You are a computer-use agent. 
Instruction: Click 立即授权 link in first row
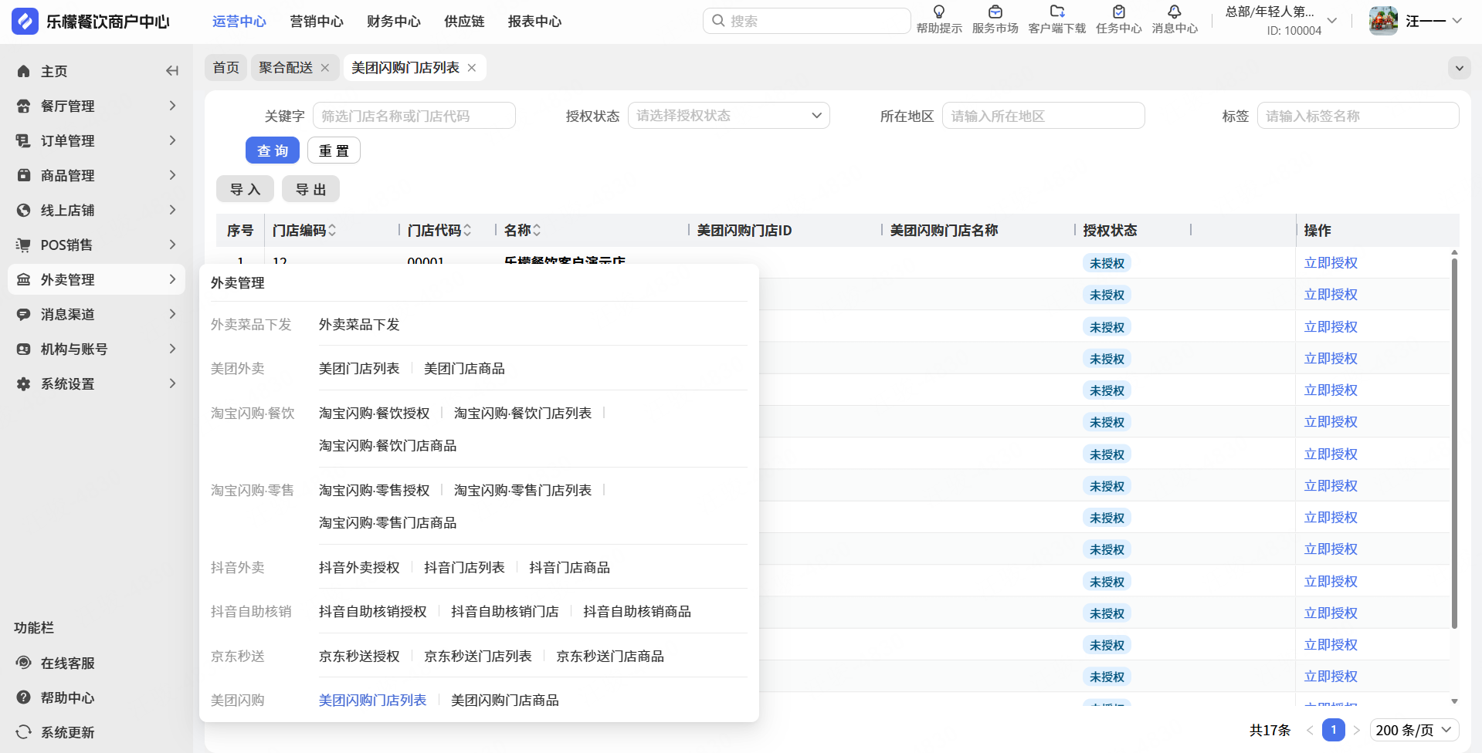point(1330,263)
